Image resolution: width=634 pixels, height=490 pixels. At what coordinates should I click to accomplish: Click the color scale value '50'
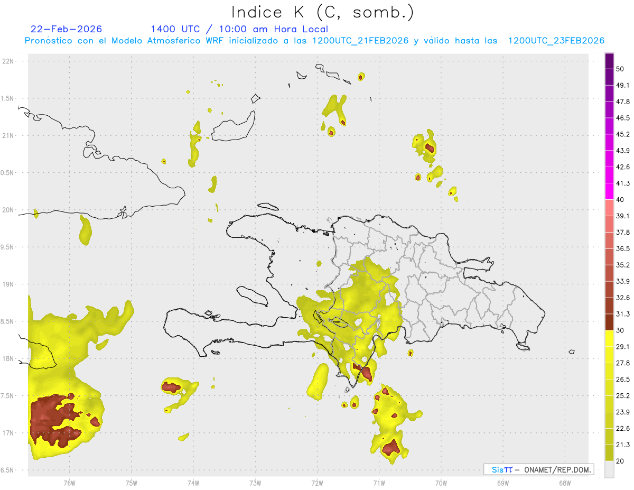(x=620, y=69)
